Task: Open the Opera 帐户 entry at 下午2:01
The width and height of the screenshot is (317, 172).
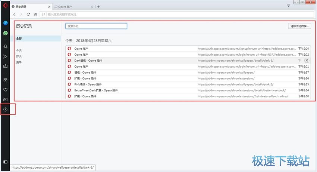Action: 188,67
